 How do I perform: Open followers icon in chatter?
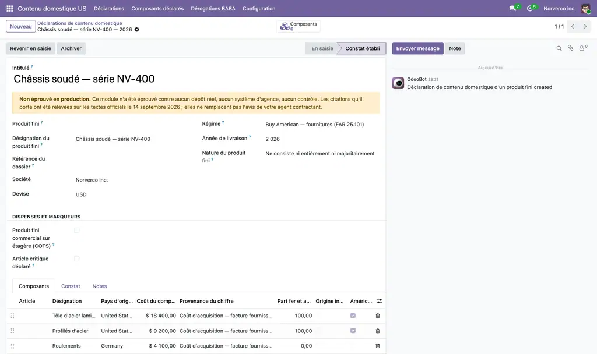point(583,48)
